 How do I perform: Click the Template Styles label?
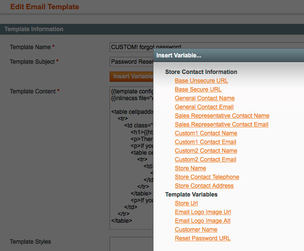point(30,242)
